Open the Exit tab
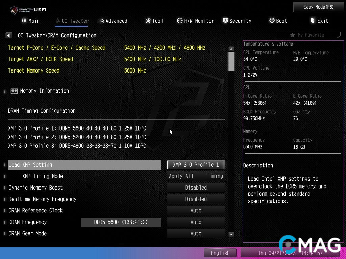This screenshot has height=259, width=346. (319, 21)
